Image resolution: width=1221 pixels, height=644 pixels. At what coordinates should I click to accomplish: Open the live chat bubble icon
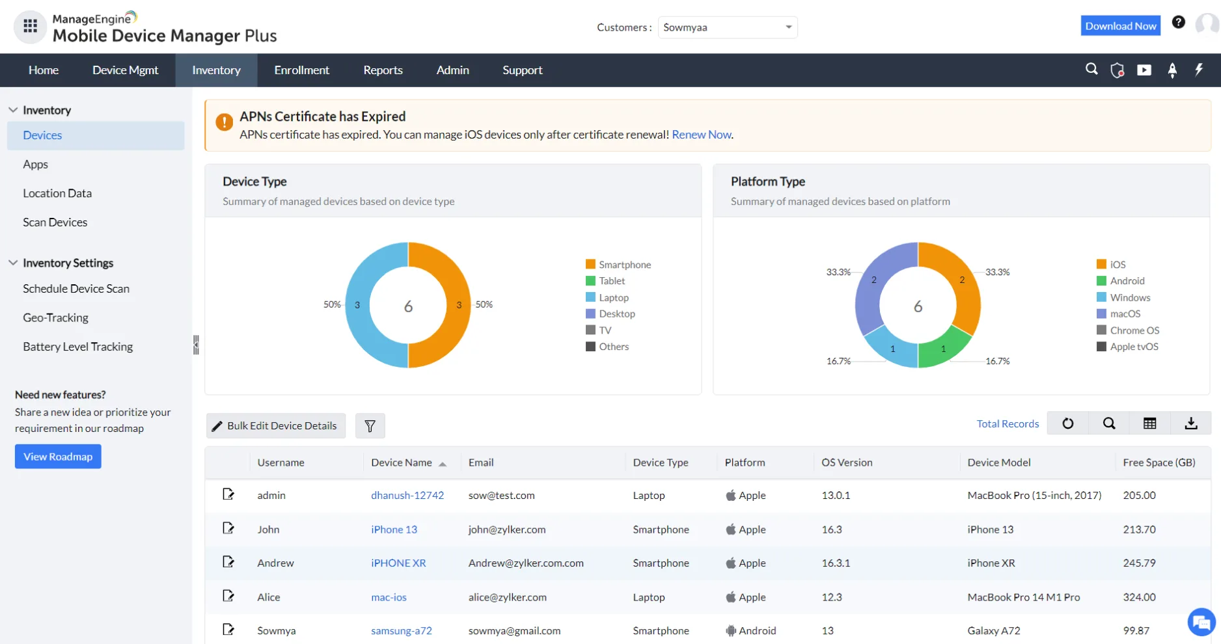[x=1201, y=623]
